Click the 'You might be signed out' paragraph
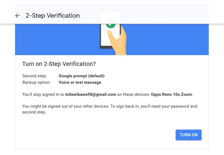 click(x=110, y=109)
